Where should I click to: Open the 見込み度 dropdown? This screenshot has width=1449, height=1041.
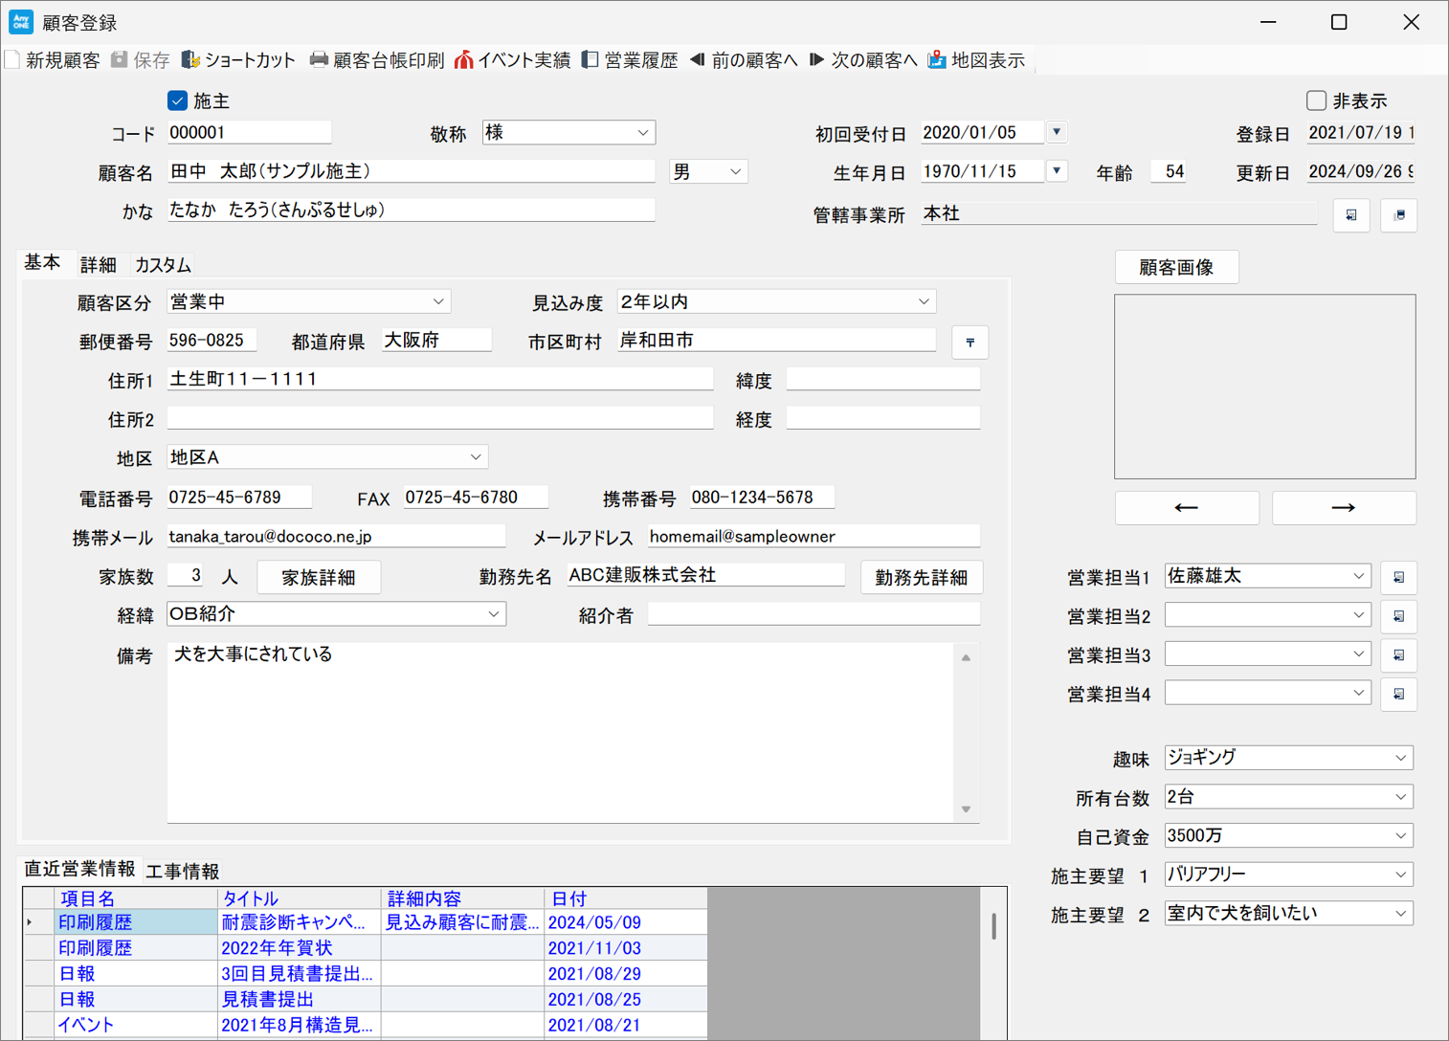924,301
